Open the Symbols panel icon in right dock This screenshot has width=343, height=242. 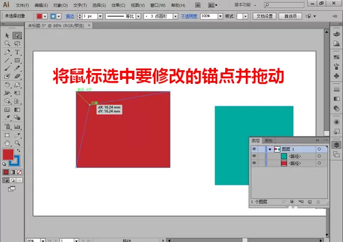(x=337, y=75)
